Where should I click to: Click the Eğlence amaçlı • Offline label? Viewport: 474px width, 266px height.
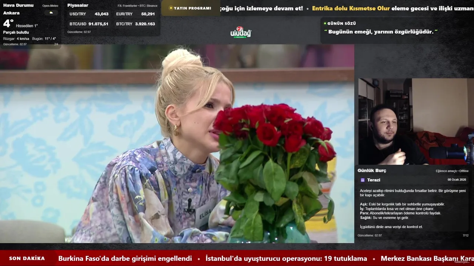(x=452, y=171)
